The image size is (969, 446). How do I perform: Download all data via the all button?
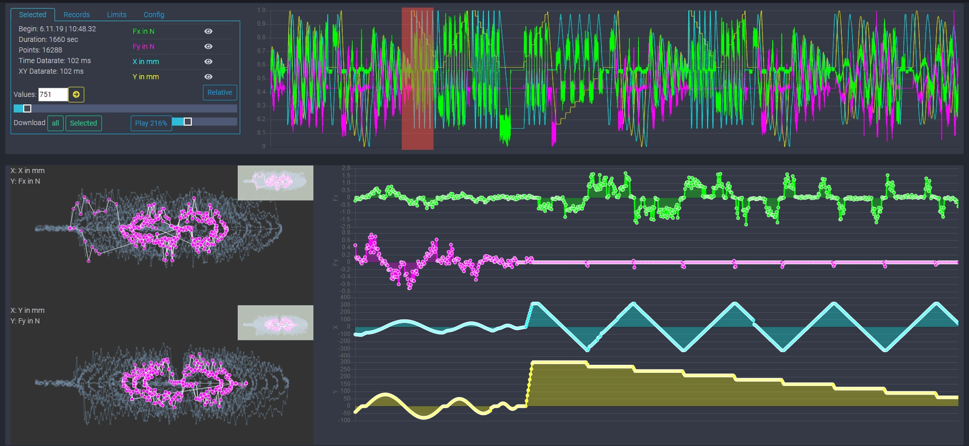56,123
